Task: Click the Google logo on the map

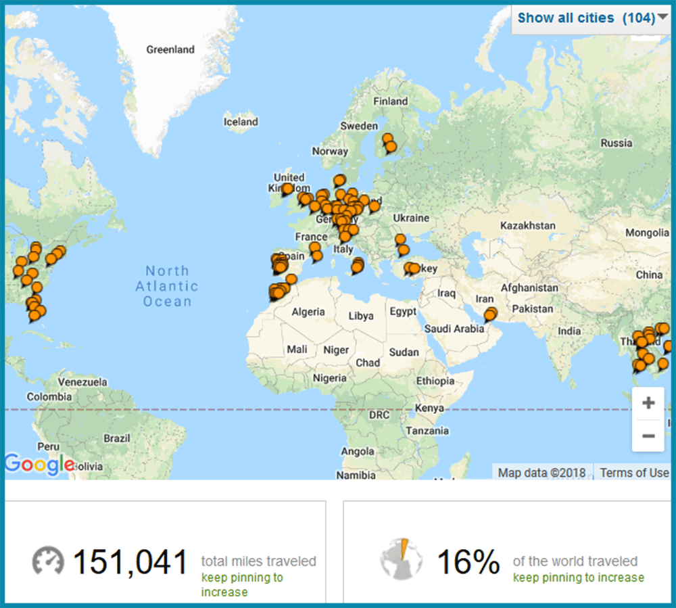Action: tap(39, 464)
